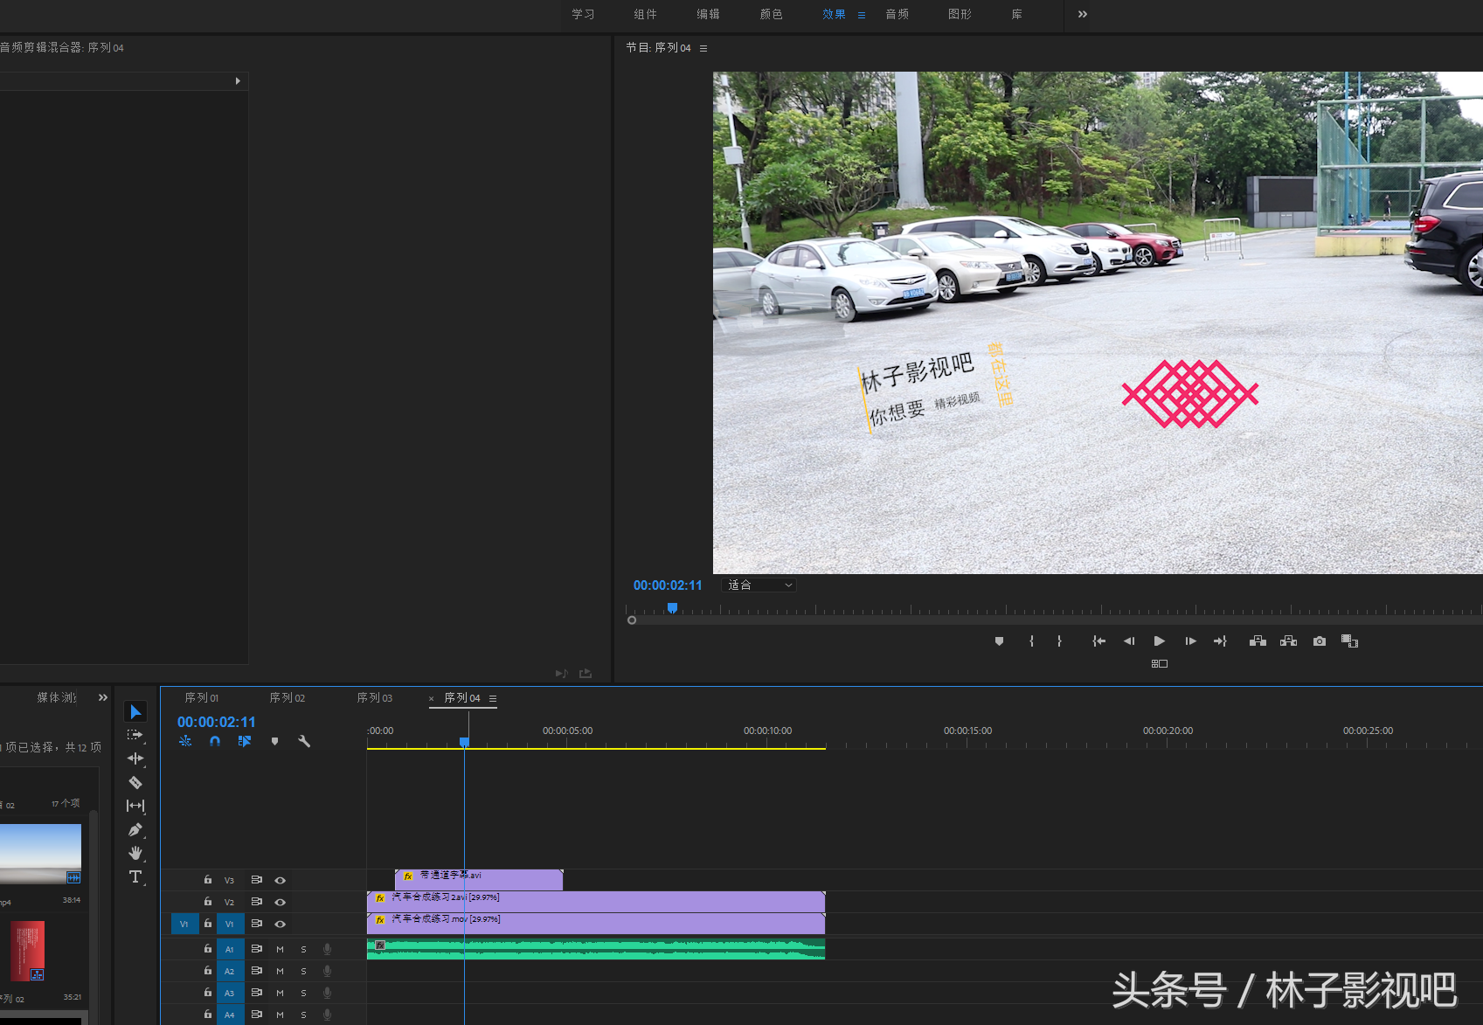Select the Pen tool
The height and width of the screenshot is (1025, 1483).
click(x=135, y=829)
